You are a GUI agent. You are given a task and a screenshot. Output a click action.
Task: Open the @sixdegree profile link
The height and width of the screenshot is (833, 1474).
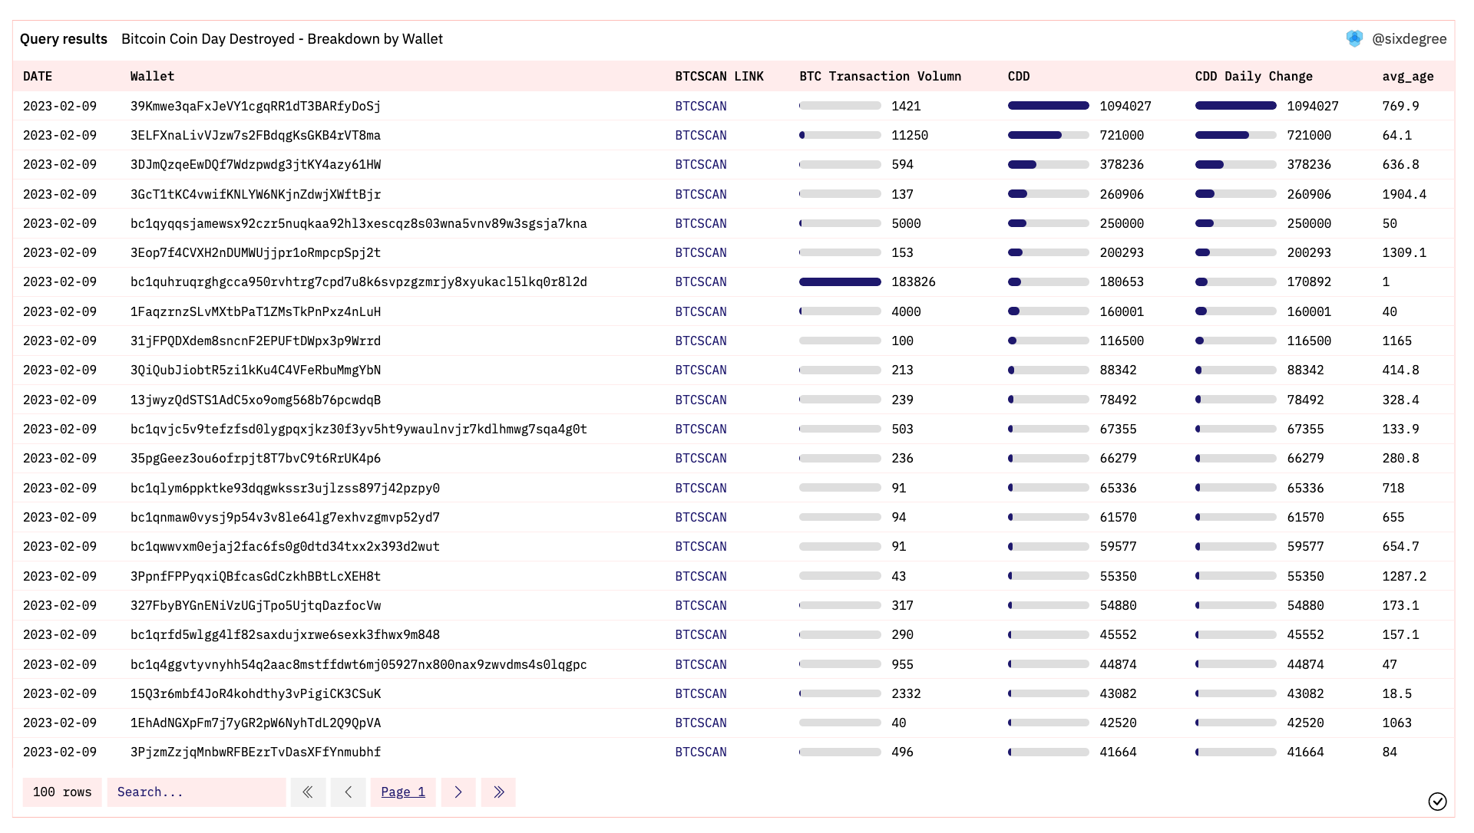pos(1409,39)
